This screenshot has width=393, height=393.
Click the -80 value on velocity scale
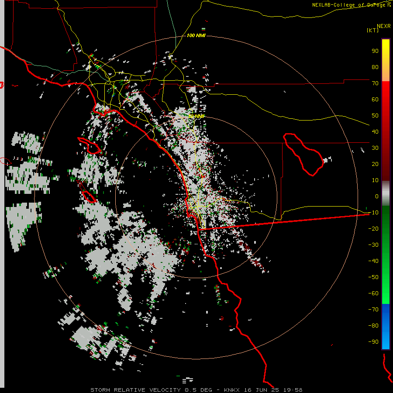click(x=373, y=326)
